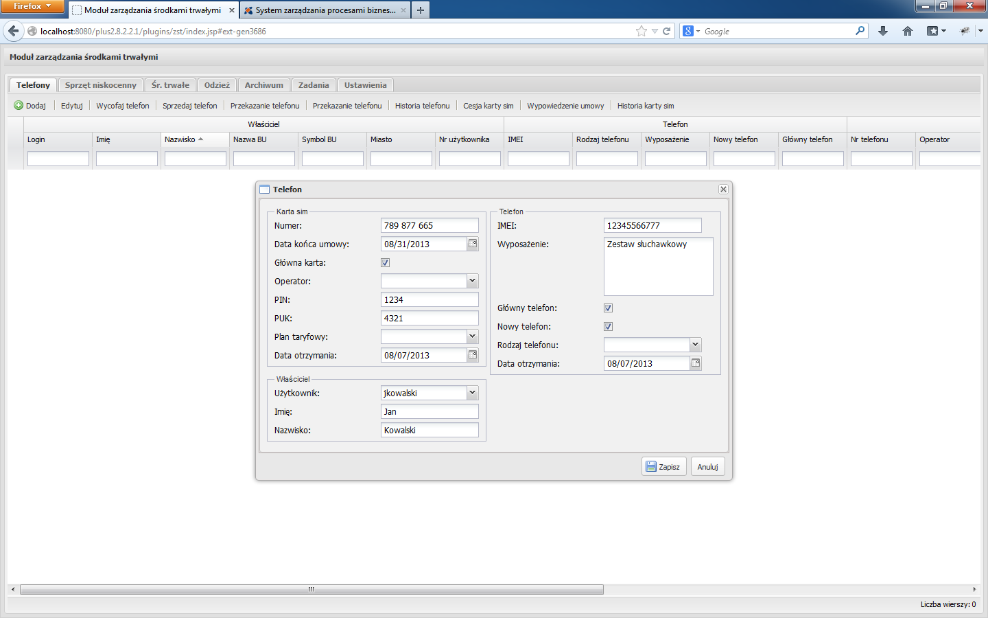Switch to the Sprzęt niskocenny tab
The height and width of the screenshot is (618, 988).
coord(101,85)
